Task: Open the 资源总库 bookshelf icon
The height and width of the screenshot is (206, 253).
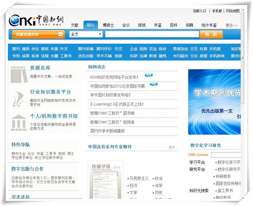Action: 19,75
